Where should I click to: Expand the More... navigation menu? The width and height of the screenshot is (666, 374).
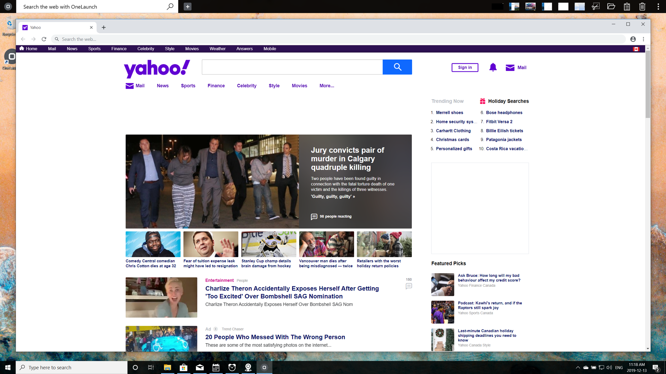pos(327,86)
